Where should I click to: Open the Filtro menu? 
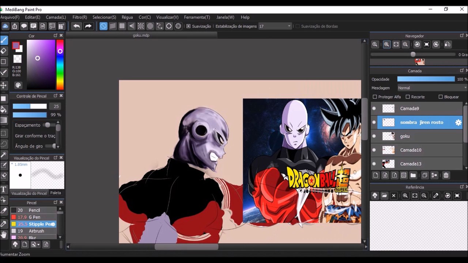(80, 17)
